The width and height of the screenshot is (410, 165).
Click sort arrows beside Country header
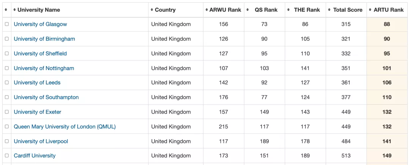pos(152,10)
